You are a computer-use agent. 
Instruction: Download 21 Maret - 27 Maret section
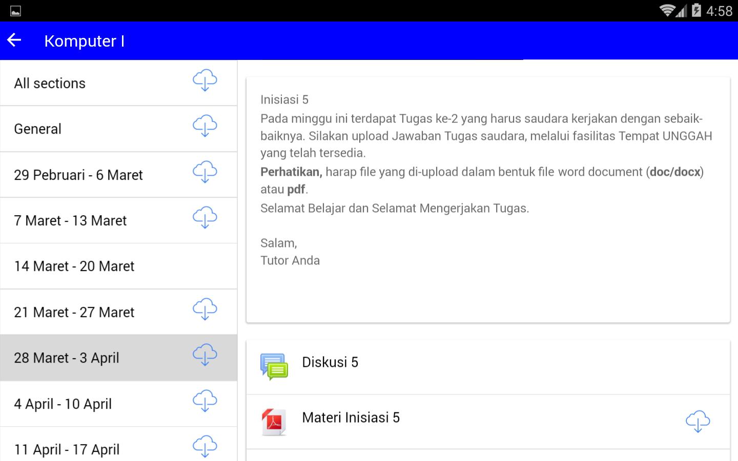coord(204,309)
